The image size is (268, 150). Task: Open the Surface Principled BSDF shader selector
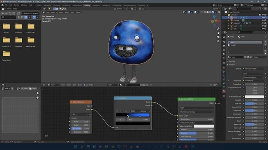click(253, 69)
